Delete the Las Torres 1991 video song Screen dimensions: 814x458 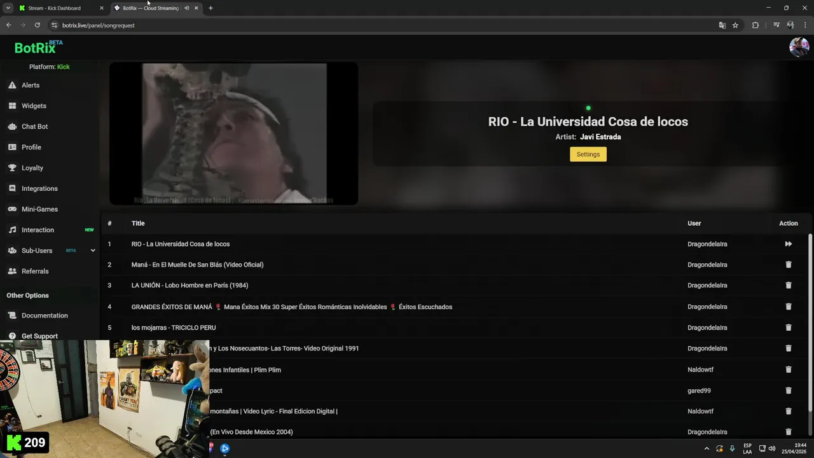click(789, 349)
